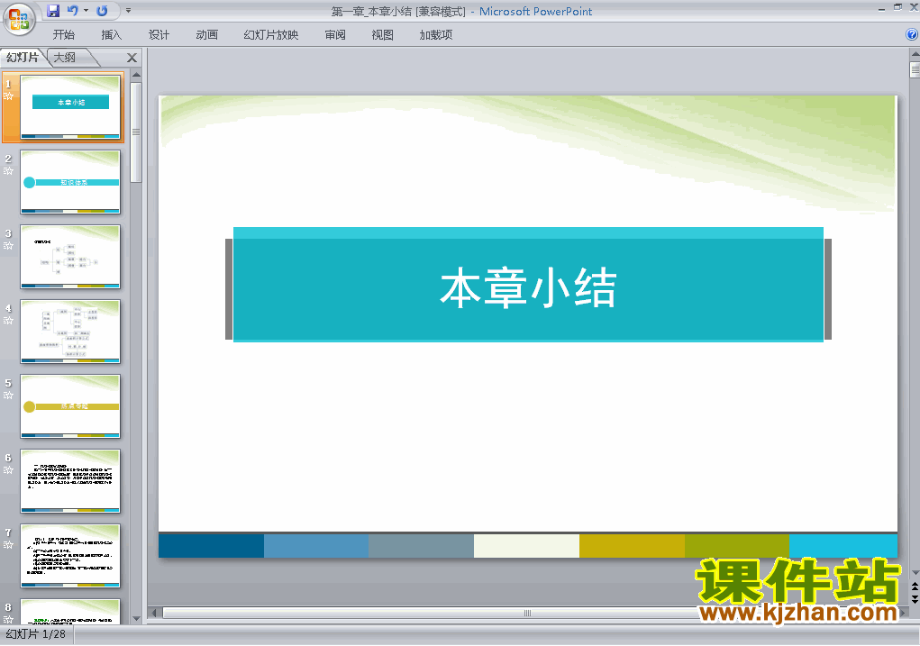Click animation star icon under slide 6

coord(8,470)
